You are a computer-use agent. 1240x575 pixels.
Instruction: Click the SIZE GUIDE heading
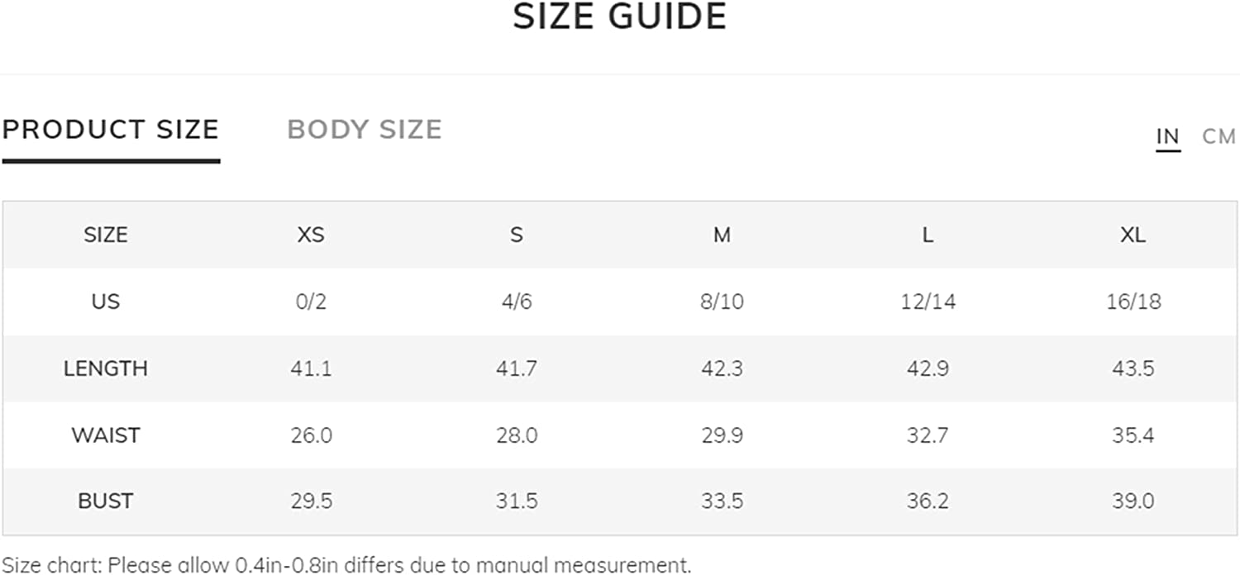click(x=620, y=17)
